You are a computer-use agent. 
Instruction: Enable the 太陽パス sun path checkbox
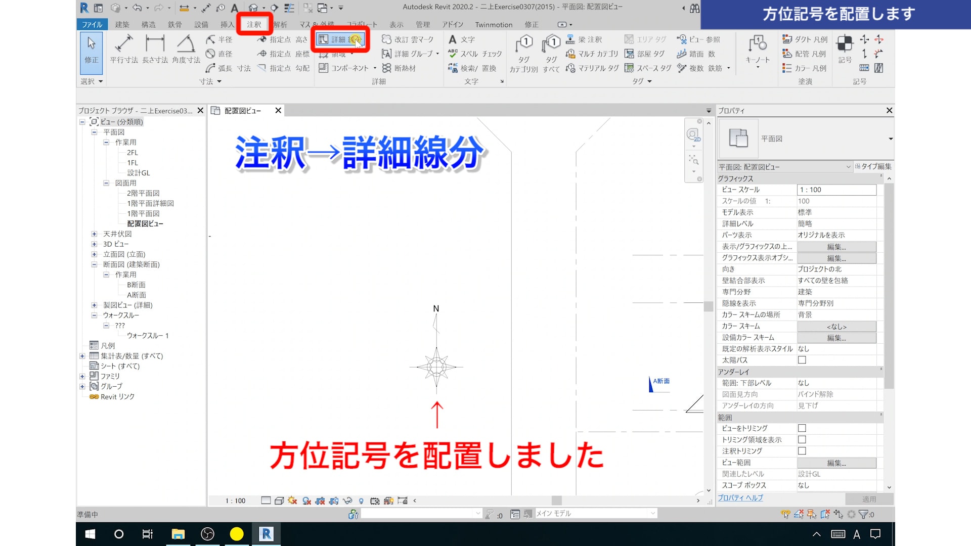tap(802, 360)
